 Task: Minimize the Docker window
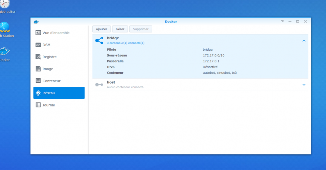[290, 21]
